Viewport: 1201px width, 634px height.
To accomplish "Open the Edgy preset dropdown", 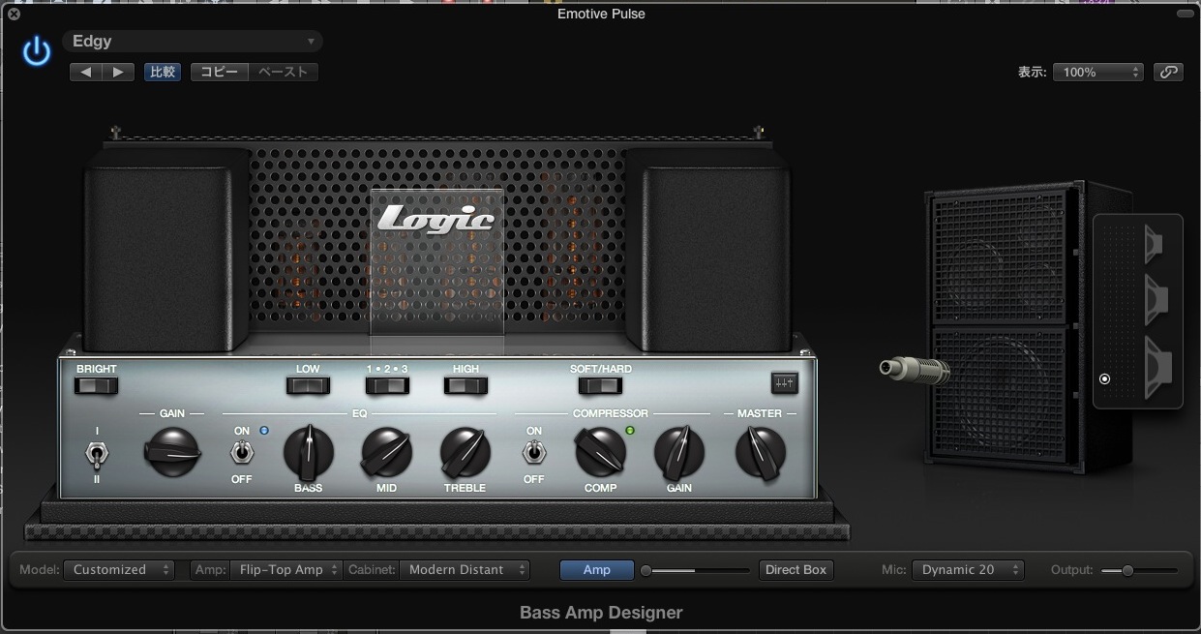I will (193, 42).
